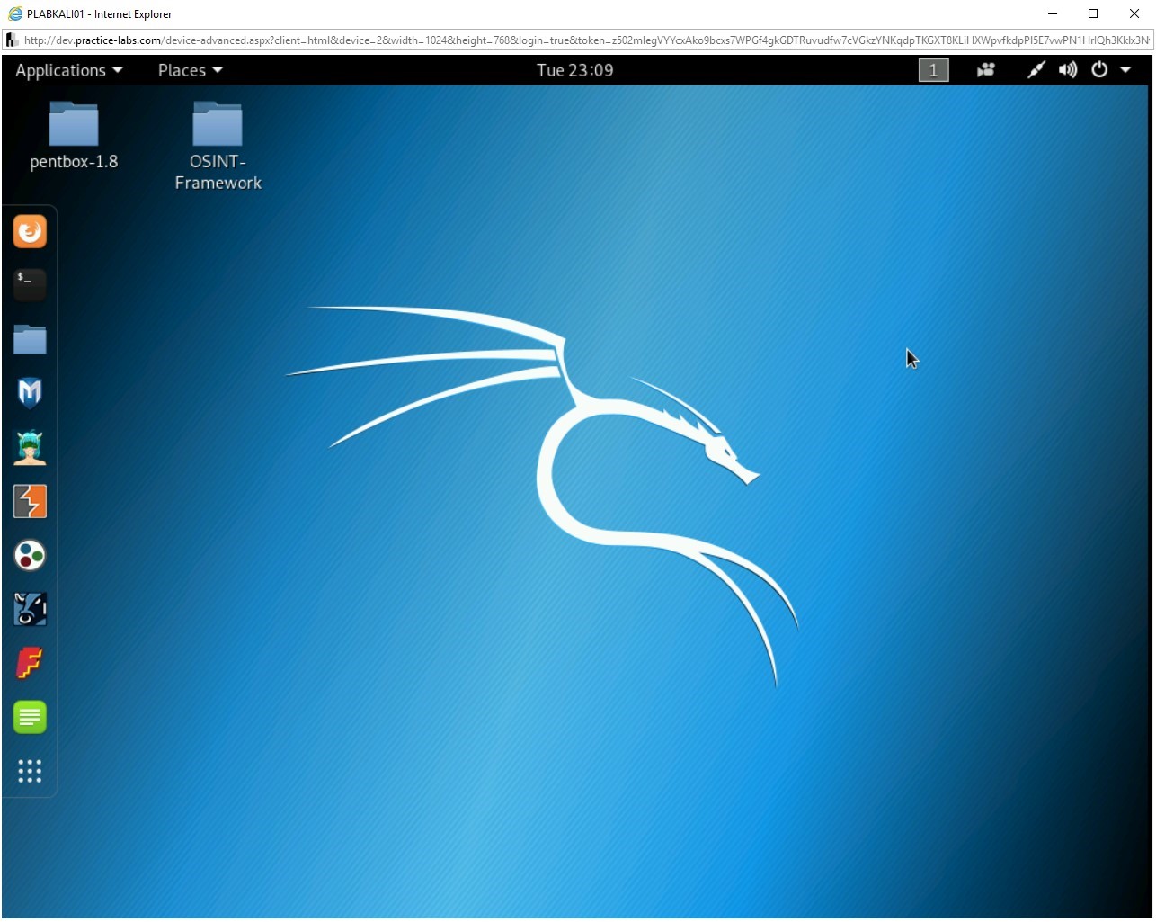Image resolution: width=1156 pixels, height=922 pixels.
Task: Toggle the network connection indicator
Action: pos(1036,69)
